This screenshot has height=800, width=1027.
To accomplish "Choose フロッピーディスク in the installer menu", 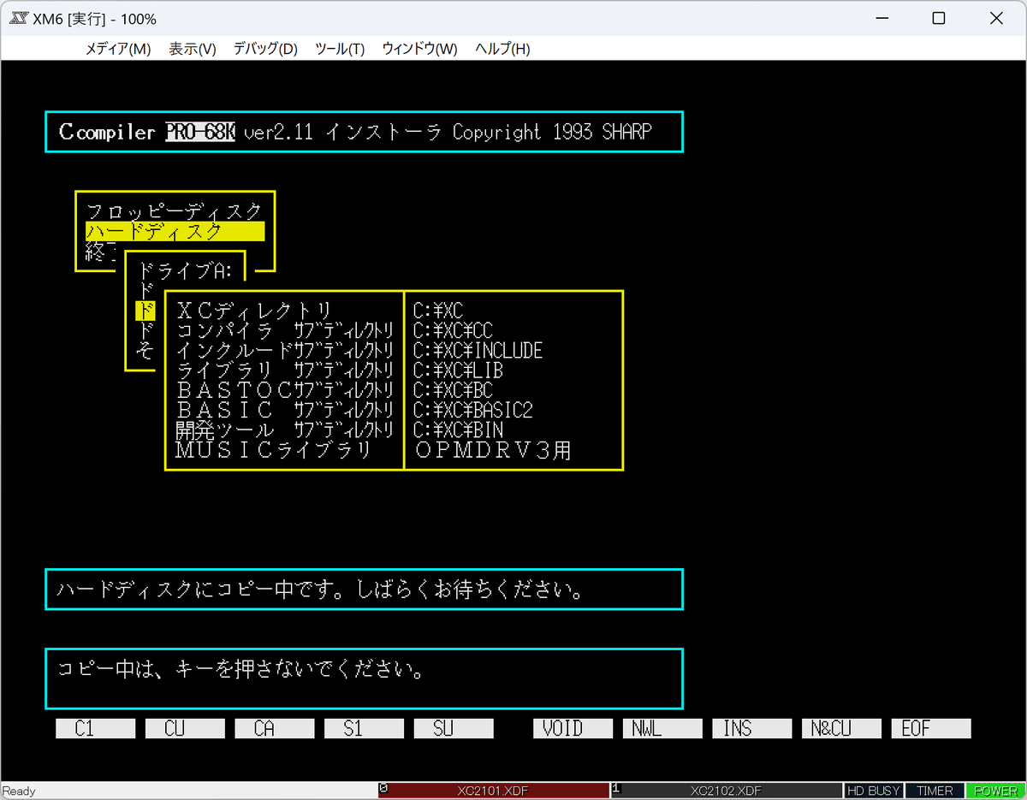I will click(175, 211).
